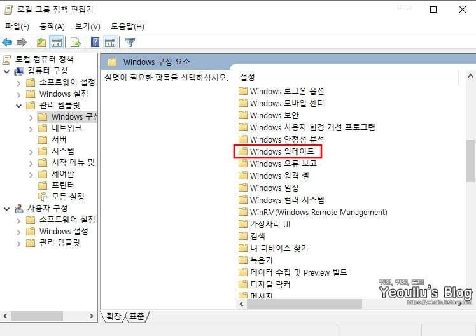Viewport: 476px width, 336px height.
Task: Click the settings list vertical scrollbar thumb
Action: (470, 161)
